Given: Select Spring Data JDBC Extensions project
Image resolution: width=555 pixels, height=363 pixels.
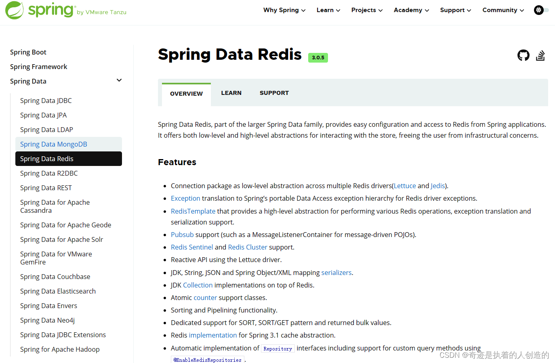Looking at the screenshot, I should pos(63,335).
